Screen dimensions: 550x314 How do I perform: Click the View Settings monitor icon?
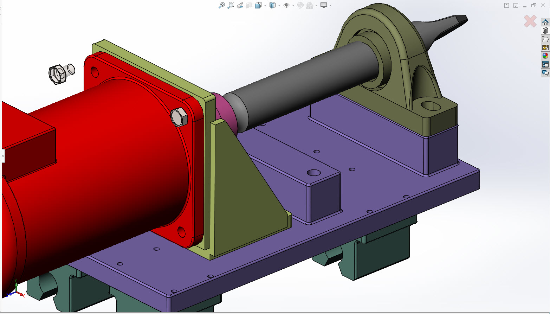tap(324, 5)
